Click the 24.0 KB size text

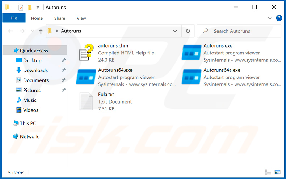[106, 60]
